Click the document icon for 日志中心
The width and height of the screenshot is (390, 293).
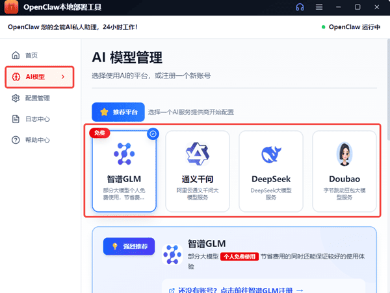(x=16, y=119)
